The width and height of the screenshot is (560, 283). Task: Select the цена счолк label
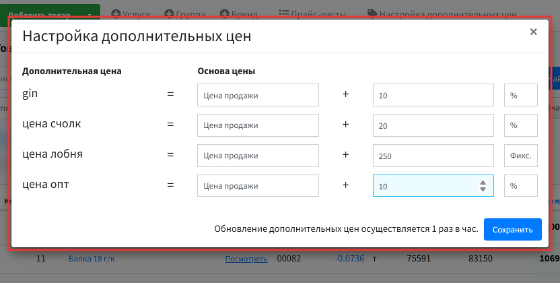51,123
